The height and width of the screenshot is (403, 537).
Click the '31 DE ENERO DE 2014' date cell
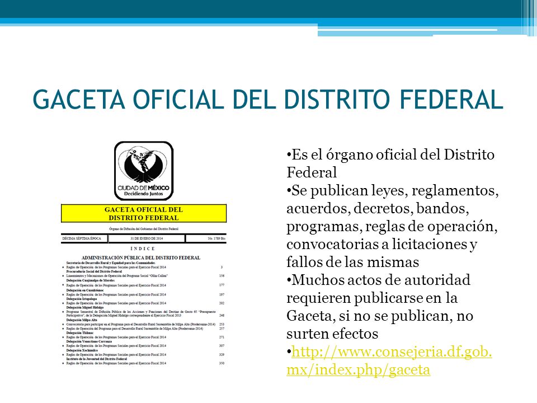pyautogui.click(x=147, y=238)
